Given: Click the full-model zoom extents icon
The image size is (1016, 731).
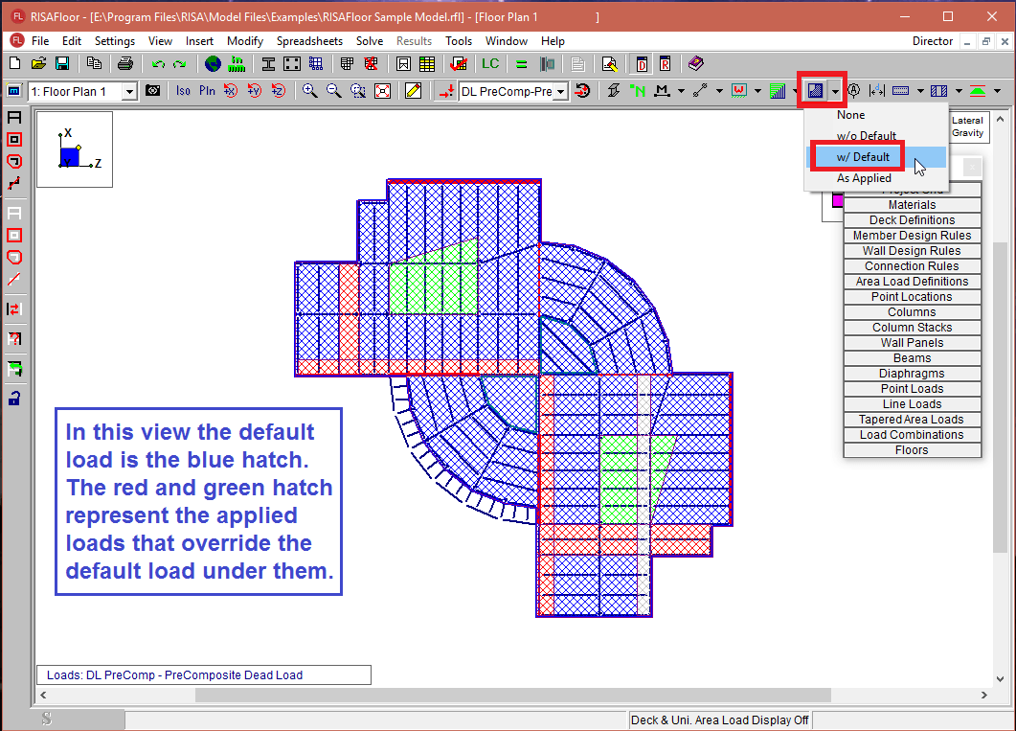Looking at the screenshot, I should 382,91.
